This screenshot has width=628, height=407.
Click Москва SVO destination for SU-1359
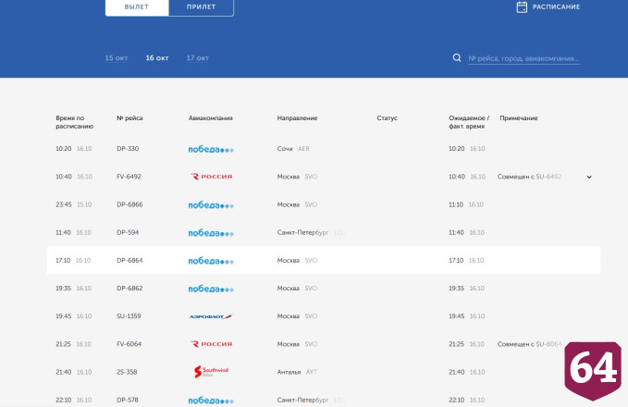[x=297, y=316]
